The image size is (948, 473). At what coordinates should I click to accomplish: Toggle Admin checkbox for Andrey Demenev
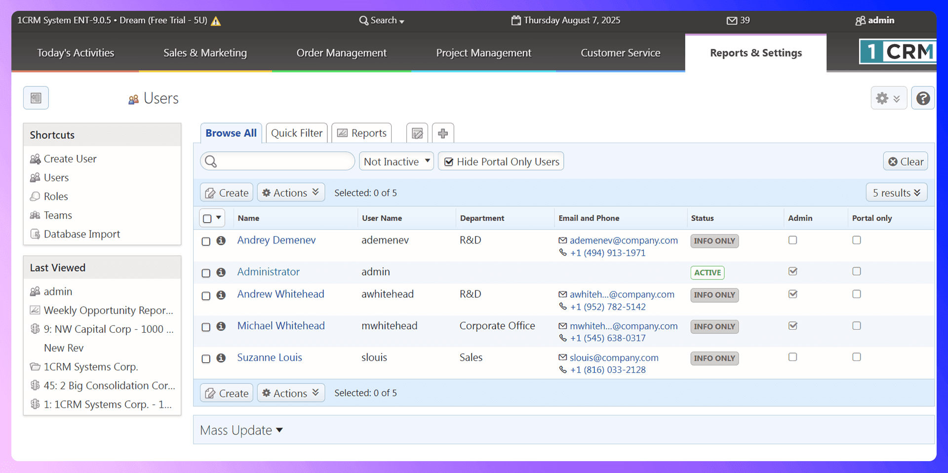[792, 240]
